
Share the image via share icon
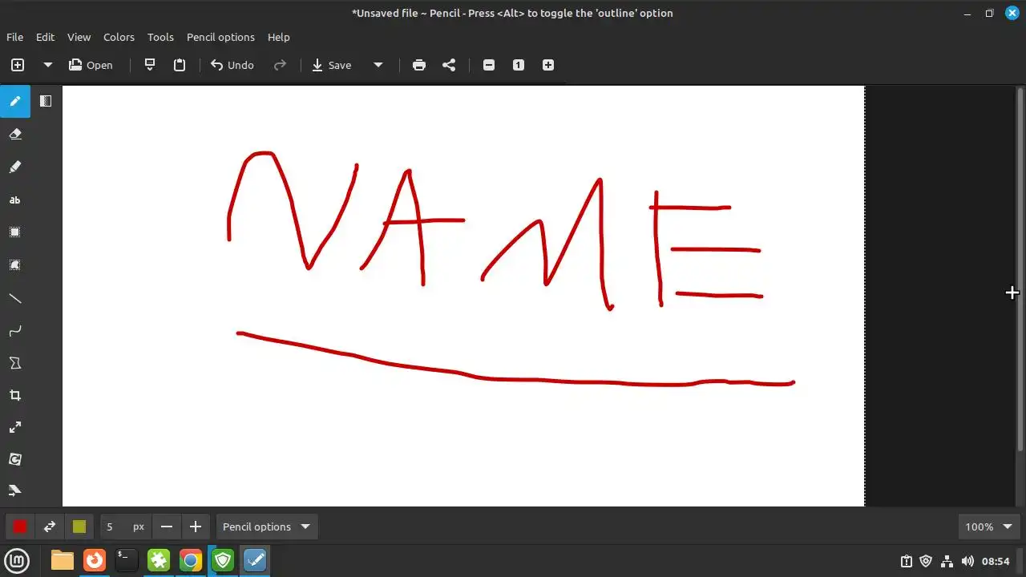449,65
